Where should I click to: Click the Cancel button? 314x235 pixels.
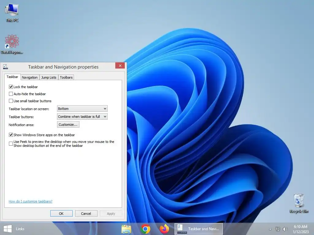86,213
